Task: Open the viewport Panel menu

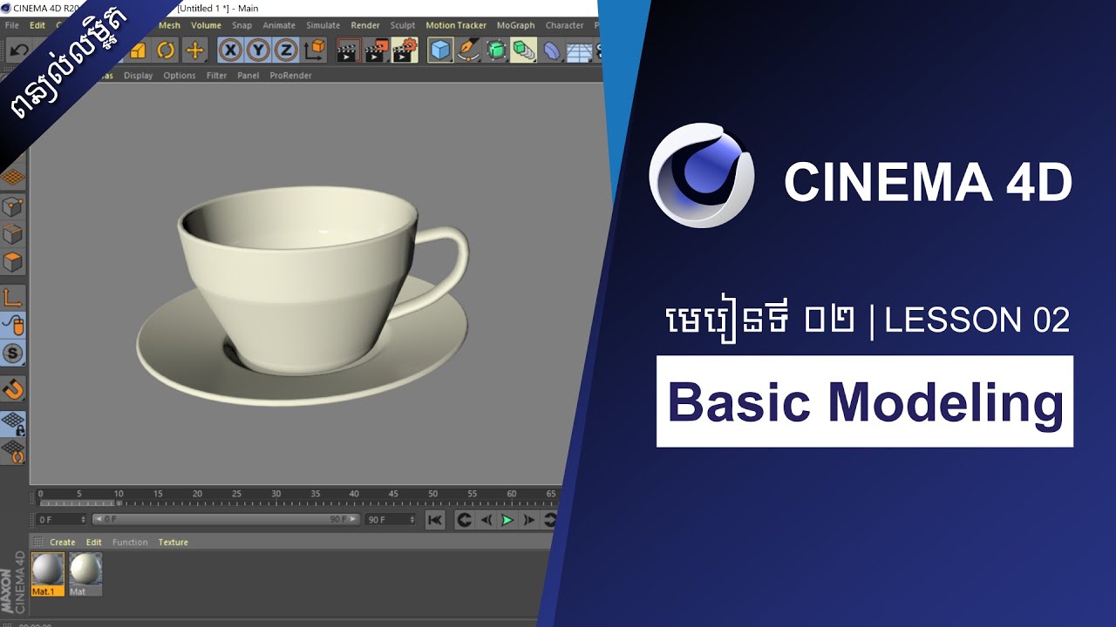Action: pos(248,76)
